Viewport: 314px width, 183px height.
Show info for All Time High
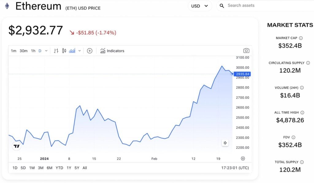(x=302, y=112)
